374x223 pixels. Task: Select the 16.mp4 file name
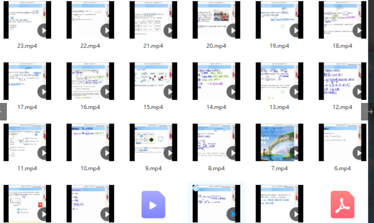90,107
